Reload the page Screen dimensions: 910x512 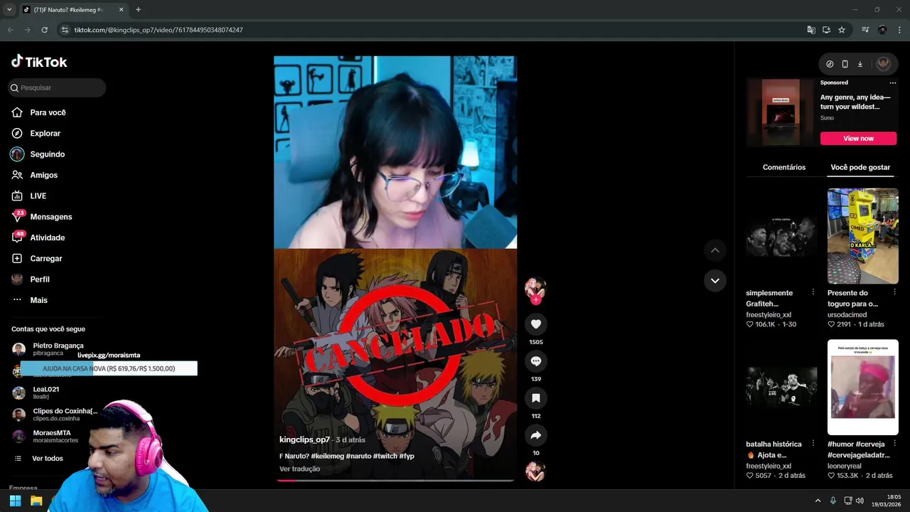tap(44, 30)
